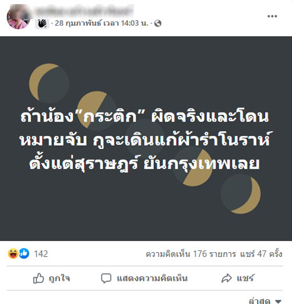Click the dark post text background image

(146, 139)
